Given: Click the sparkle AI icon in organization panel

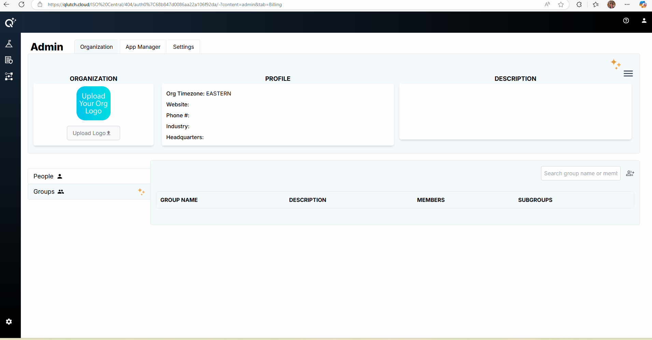Looking at the screenshot, I should point(615,64).
